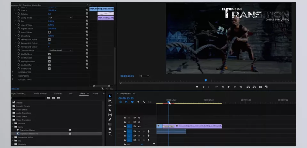Toggle insert sequences as nests icon
Viewport: 307px width, 148px height.
coord(121,102)
